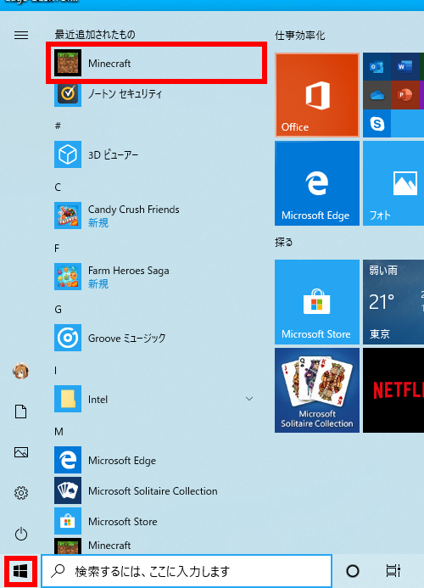Image resolution: width=424 pixels, height=588 pixels.
Task: Open the フォト tile
Action: [x=393, y=183]
